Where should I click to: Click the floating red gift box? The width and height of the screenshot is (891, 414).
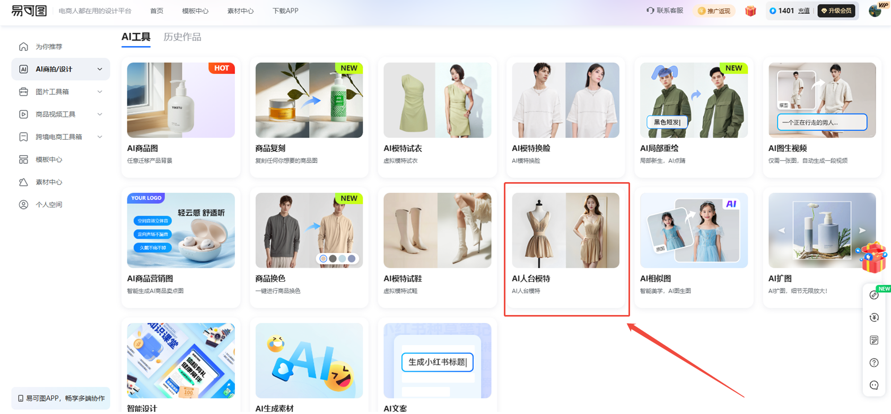(873, 257)
